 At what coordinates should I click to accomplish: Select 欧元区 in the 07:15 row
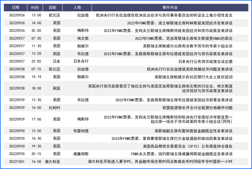click(55, 69)
